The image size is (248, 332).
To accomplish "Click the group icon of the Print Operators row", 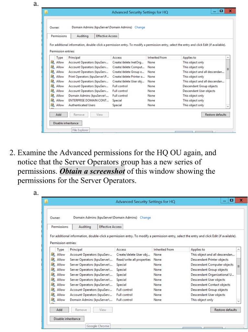I will click(52, 77).
